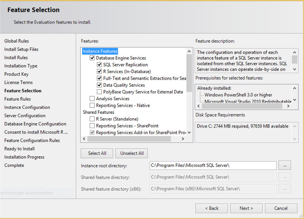Click the Features list vertical scrollbar thumb

[x=189, y=73]
